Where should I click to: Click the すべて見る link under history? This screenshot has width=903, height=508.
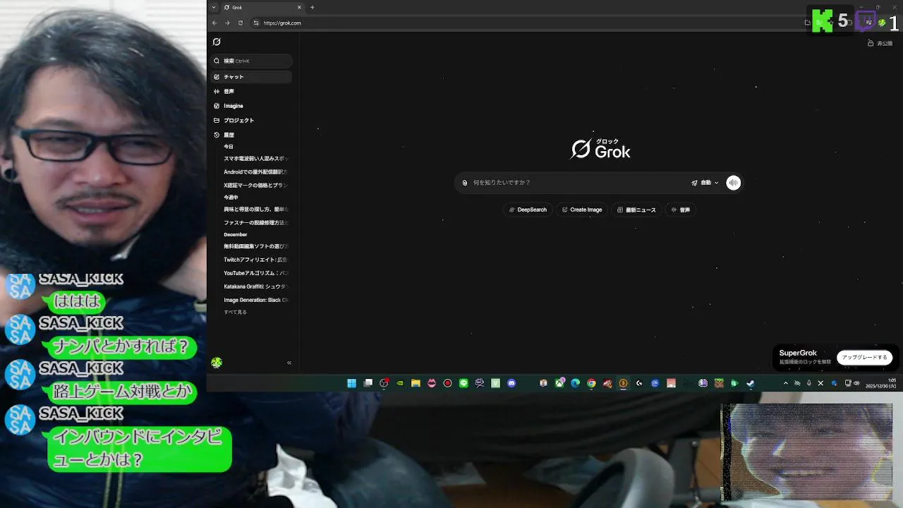coord(235,312)
